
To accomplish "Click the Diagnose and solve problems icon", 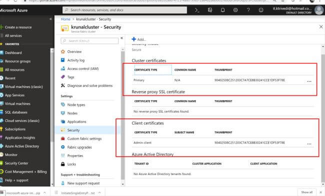I will pos(63,85).
